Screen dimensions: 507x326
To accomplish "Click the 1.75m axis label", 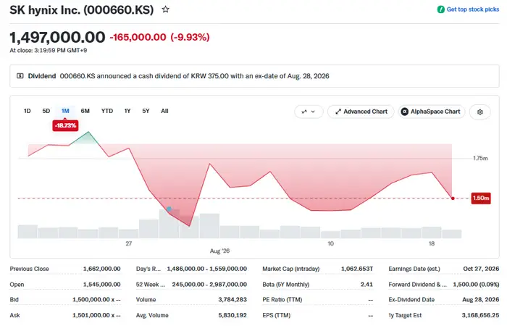I will coord(480,158).
